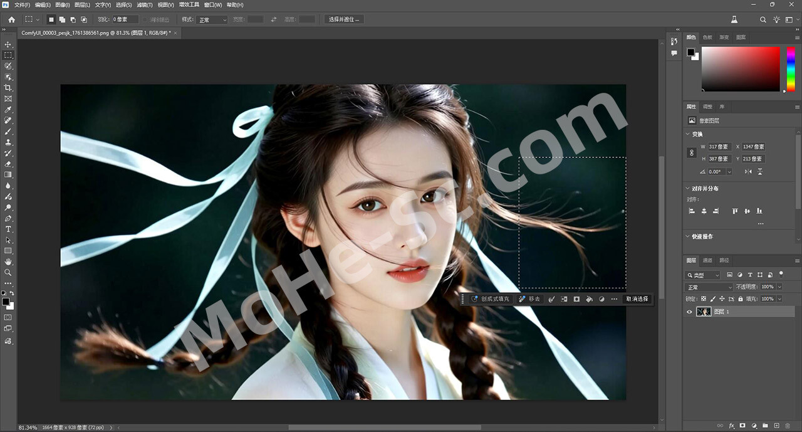Toggle the link width and height constraint
This screenshot has width=802, height=432.
(x=692, y=152)
